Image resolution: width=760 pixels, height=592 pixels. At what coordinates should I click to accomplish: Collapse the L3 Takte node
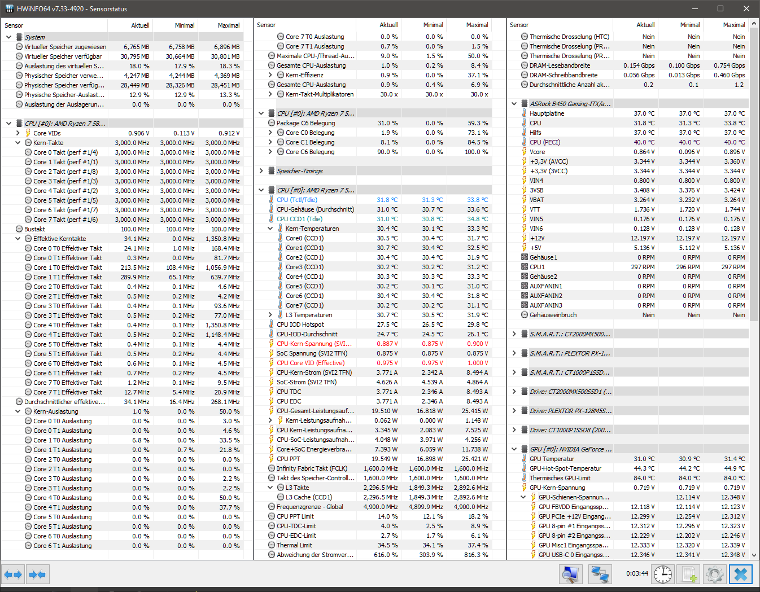pos(270,488)
